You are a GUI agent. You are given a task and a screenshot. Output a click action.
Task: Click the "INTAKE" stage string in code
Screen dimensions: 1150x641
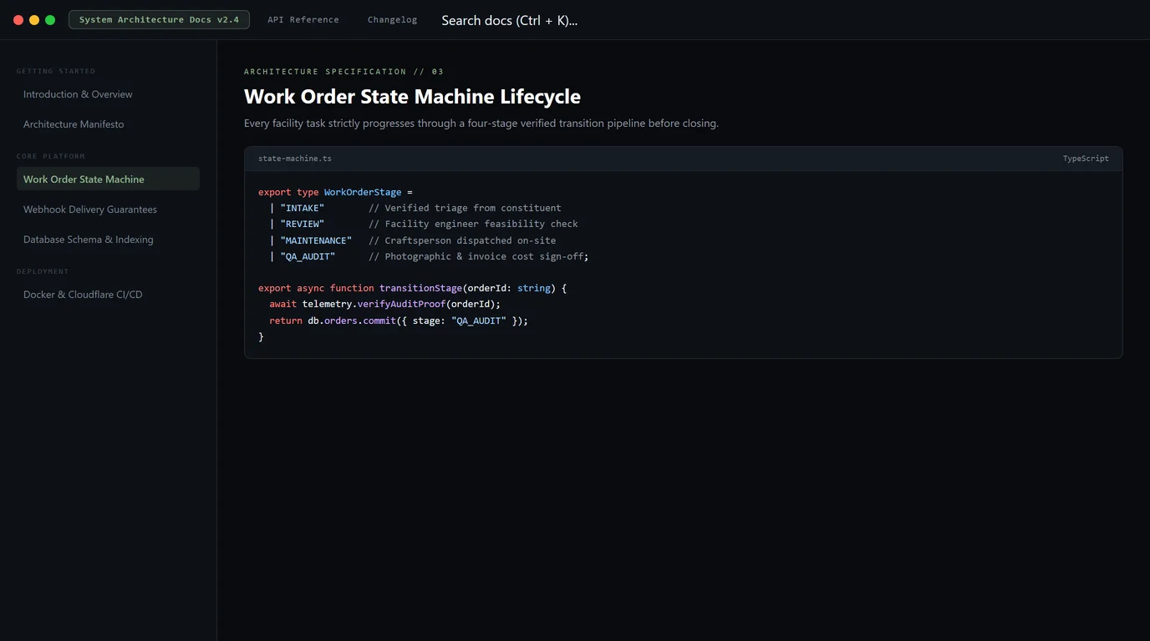click(303, 208)
